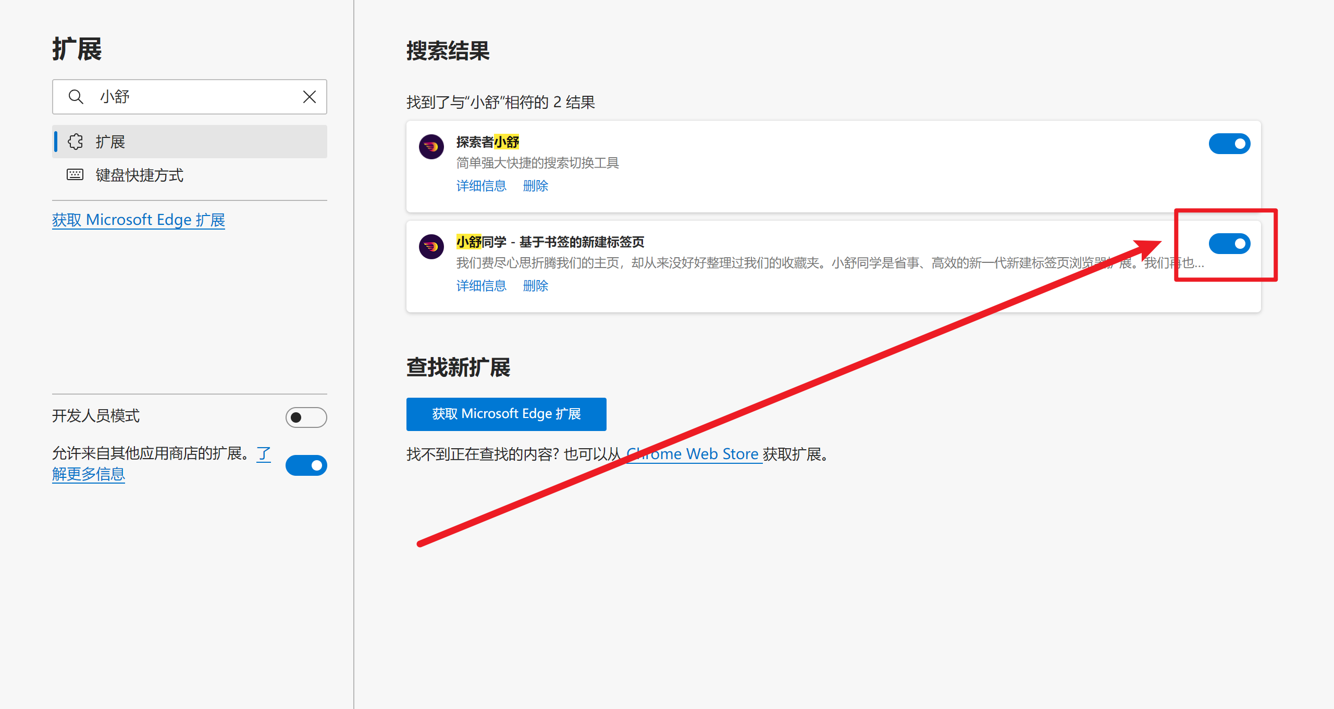1334x709 pixels.
Task: Click the keyboard shortcuts icon
Action: click(75, 175)
